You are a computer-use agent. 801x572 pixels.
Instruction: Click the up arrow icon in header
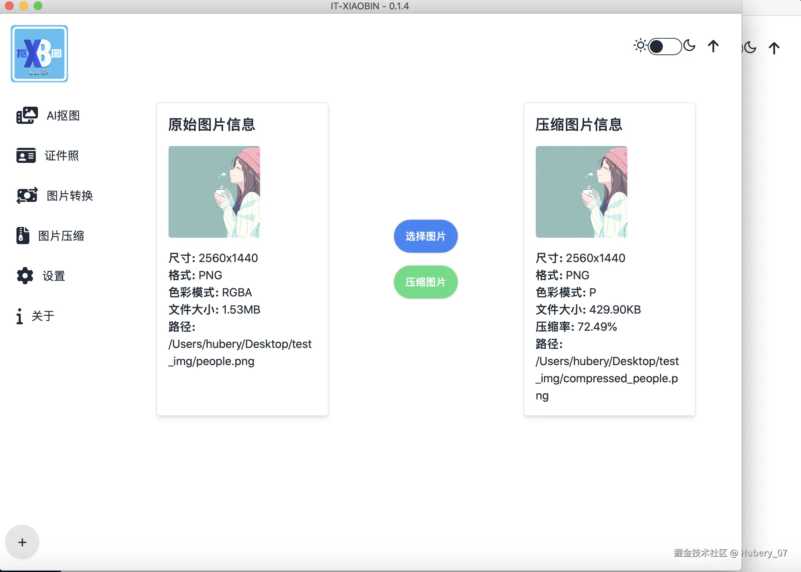(713, 46)
